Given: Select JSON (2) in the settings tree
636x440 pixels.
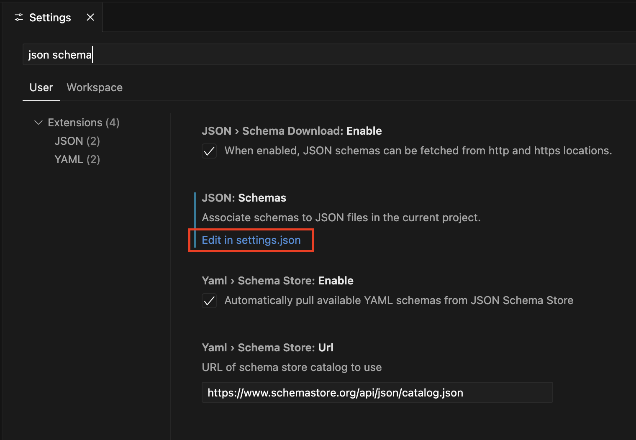Looking at the screenshot, I should pos(77,141).
